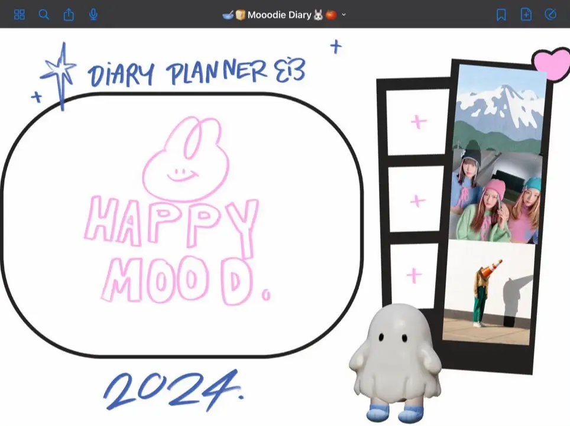This screenshot has width=570, height=426.
Task: Toggle view-only mode using the pen-slash icon
Action: coord(550,14)
